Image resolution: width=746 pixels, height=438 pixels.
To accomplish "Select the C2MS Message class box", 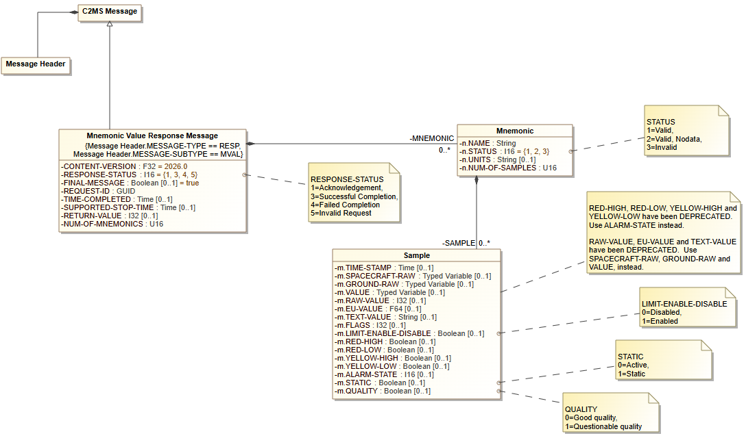I will [110, 12].
